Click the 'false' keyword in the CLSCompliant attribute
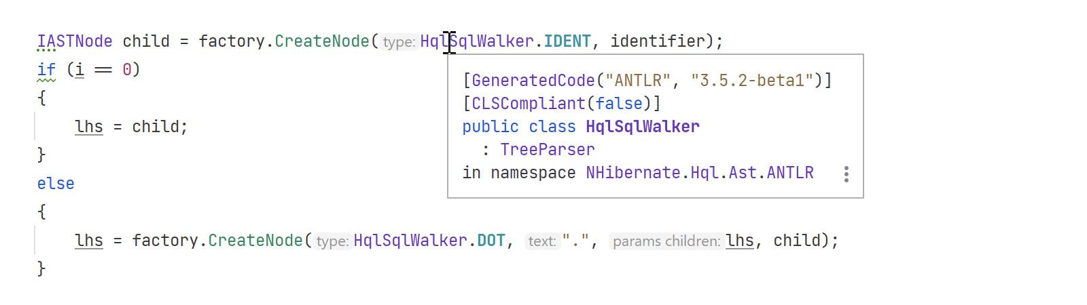This screenshot has height=305, width=1087. tap(619, 104)
